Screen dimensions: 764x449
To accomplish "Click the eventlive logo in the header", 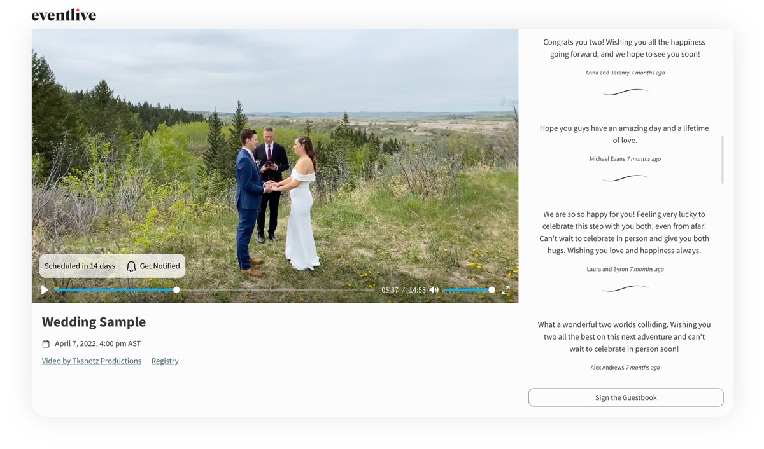I will point(63,14).
